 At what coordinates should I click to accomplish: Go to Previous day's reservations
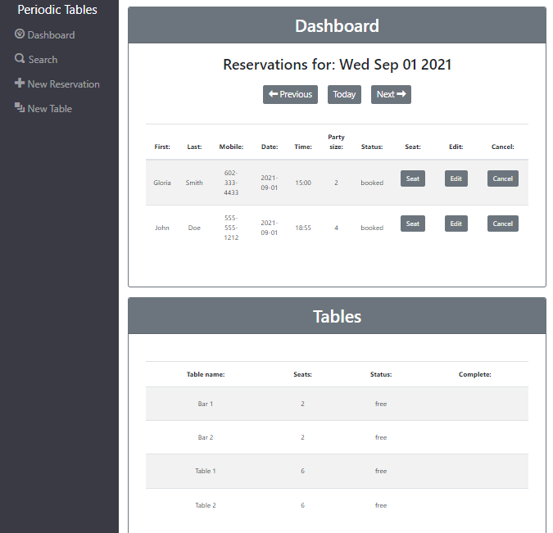[x=290, y=94]
